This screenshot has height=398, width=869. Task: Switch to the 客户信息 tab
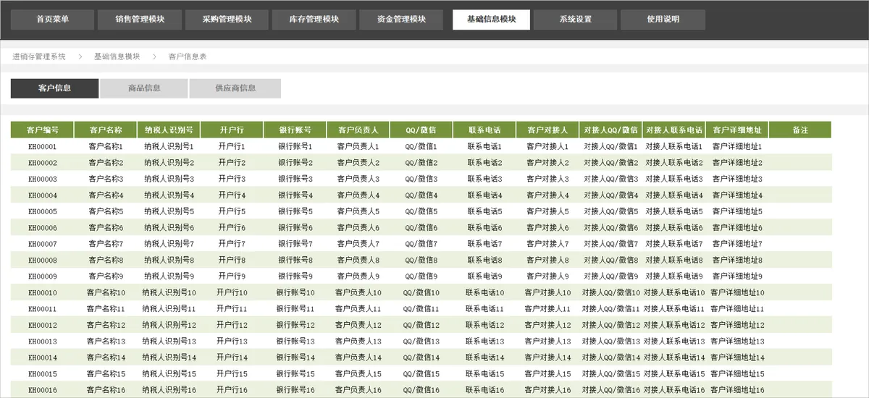[x=54, y=88]
